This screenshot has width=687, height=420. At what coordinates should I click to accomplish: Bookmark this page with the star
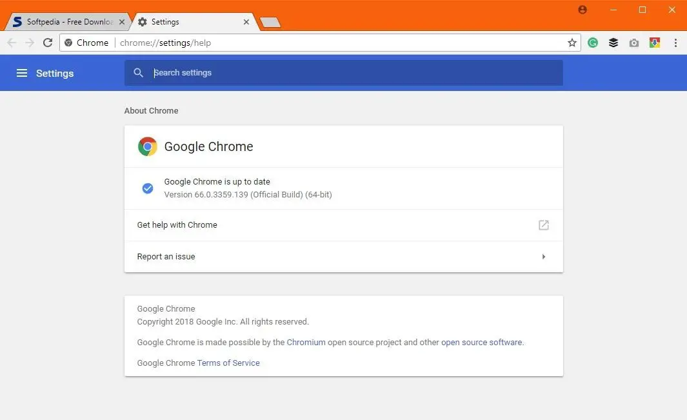pos(572,43)
